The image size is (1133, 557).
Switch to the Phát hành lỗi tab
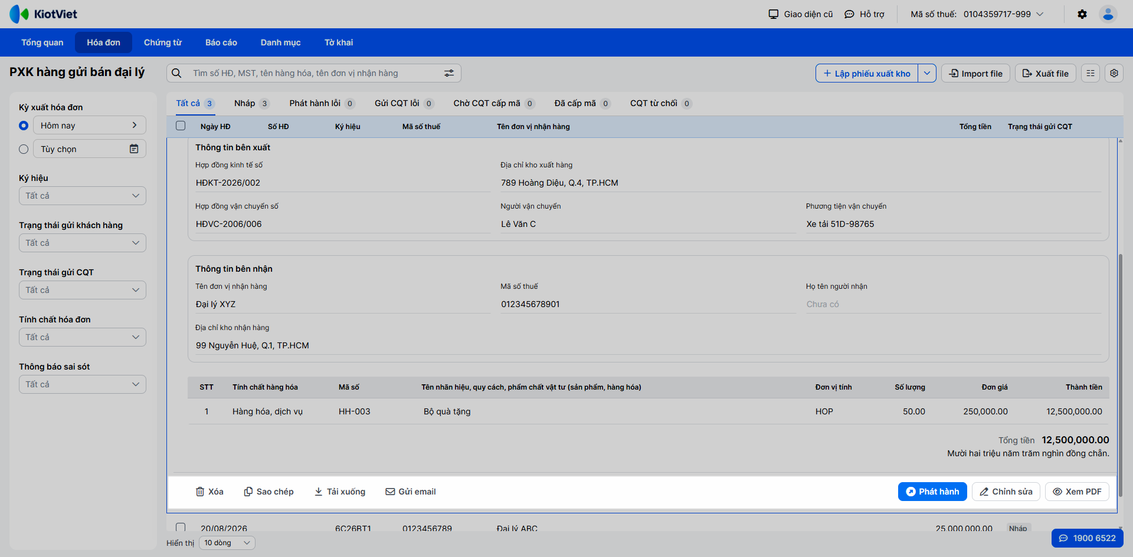point(322,103)
